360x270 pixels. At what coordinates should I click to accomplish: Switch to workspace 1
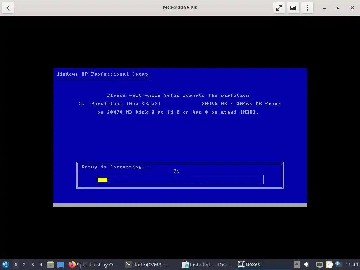pos(15,265)
